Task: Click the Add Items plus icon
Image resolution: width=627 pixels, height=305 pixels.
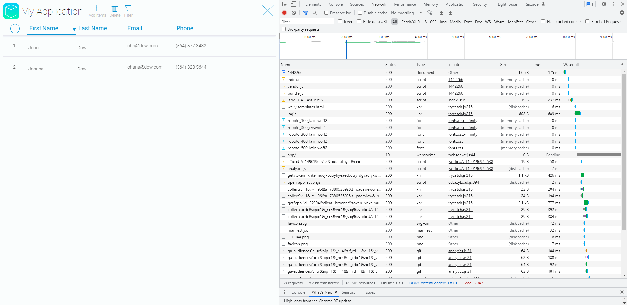Action: [97, 8]
